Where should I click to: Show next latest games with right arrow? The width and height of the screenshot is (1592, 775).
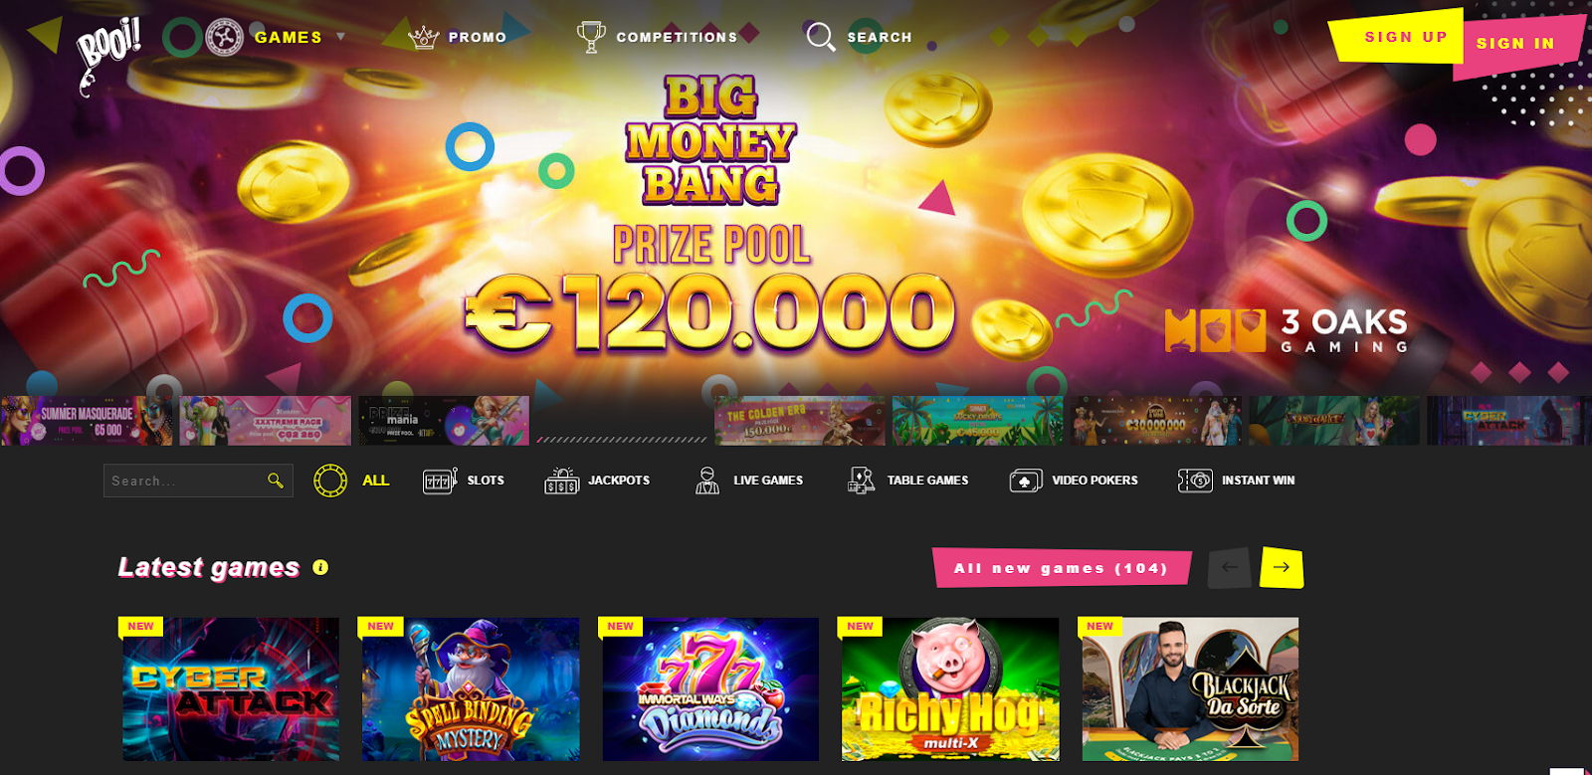pyautogui.click(x=1282, y=567)
